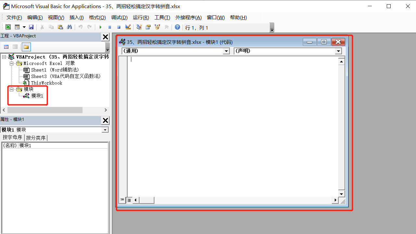Collapse the Microsoft Excel 对象 folder
Viewport: 416px width, 234px height.
click(12, 63)
